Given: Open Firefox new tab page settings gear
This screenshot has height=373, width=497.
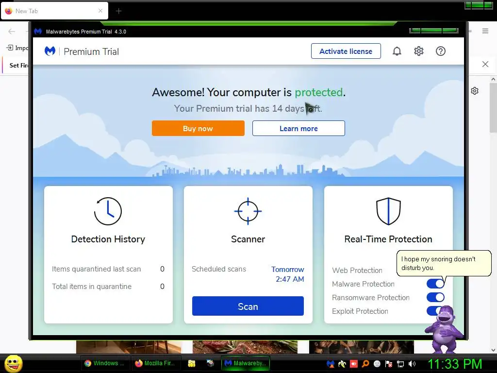Looking at the screenshot, I should (475, 91).
